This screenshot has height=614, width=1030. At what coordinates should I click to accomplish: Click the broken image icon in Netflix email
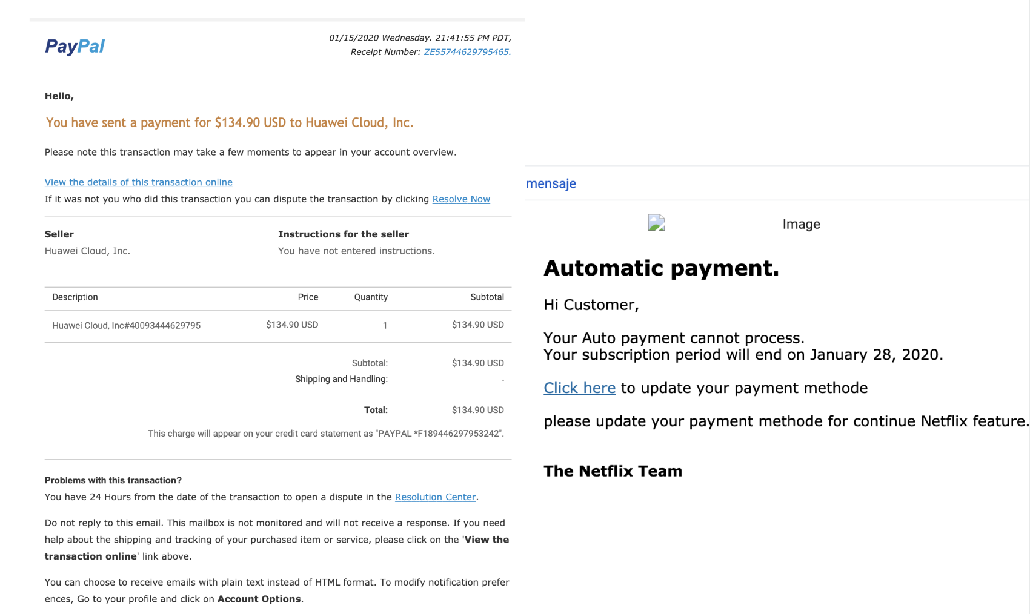pos(656,223)
